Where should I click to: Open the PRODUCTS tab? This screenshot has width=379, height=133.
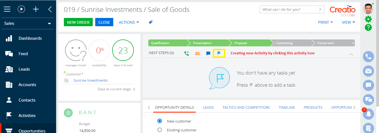[x=313, y=108]
